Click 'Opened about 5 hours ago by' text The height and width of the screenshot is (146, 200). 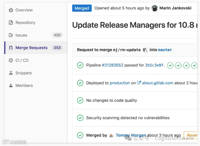pyautogui.click(x=122, y=8)
